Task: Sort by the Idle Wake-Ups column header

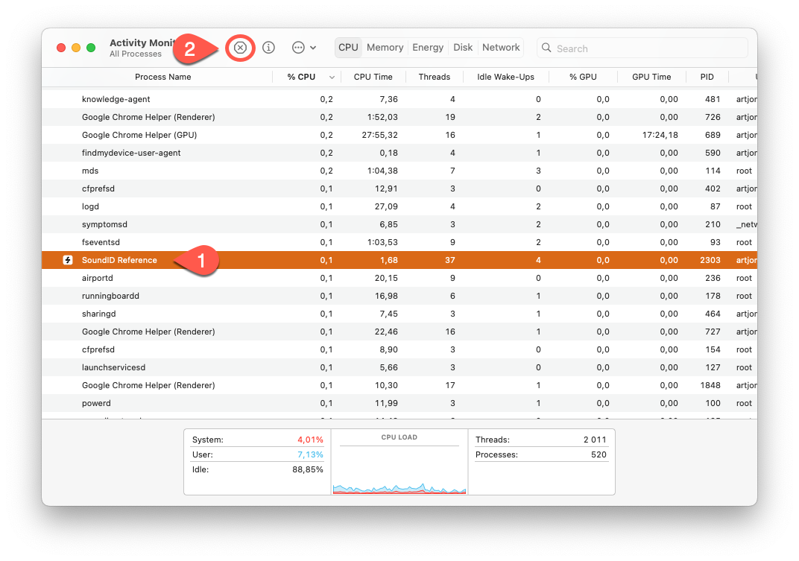Action: coord(505,77)
